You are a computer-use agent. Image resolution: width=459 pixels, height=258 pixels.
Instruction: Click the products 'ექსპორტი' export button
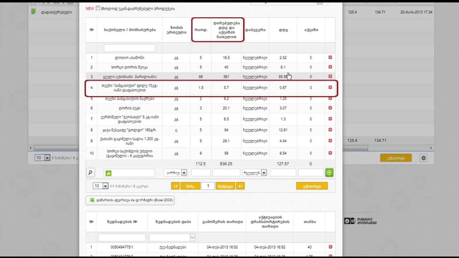tap(312, 186)
